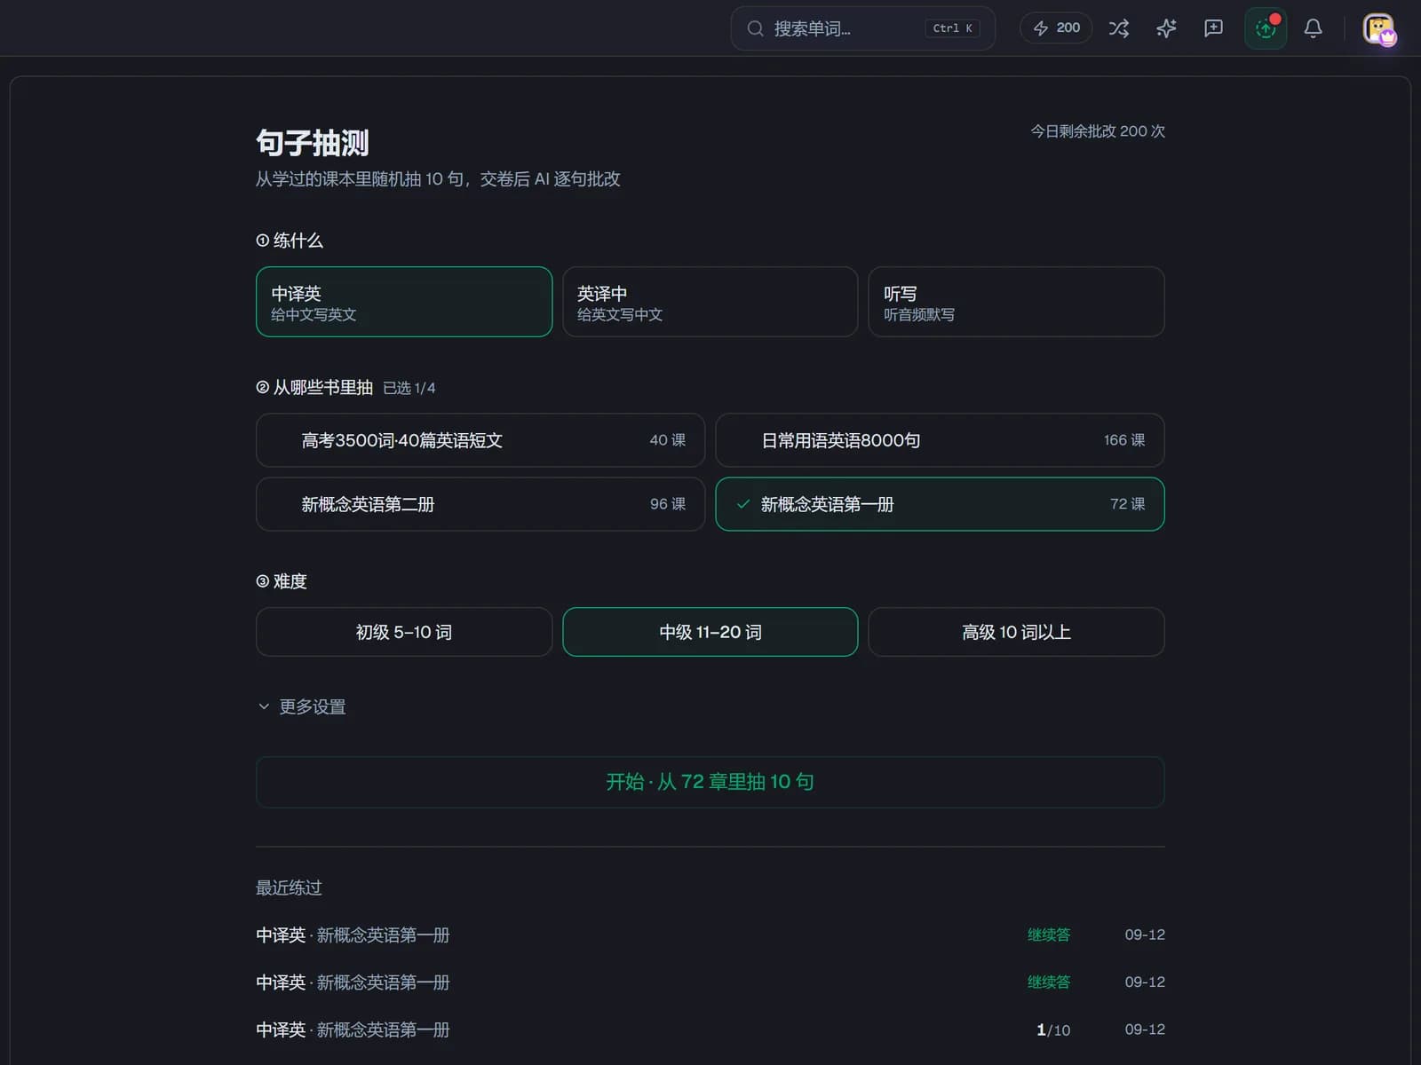The width and height of the screenshot is (1421, 1065).
Task: Choose difficulty 中级 11–20 词
Action: (710, 632)
